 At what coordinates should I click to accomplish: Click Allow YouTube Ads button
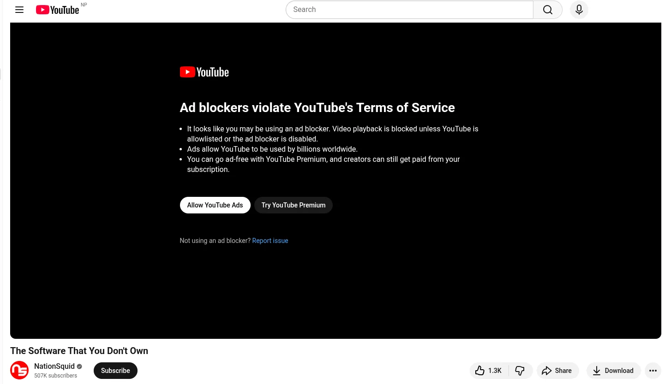point(215,205)
